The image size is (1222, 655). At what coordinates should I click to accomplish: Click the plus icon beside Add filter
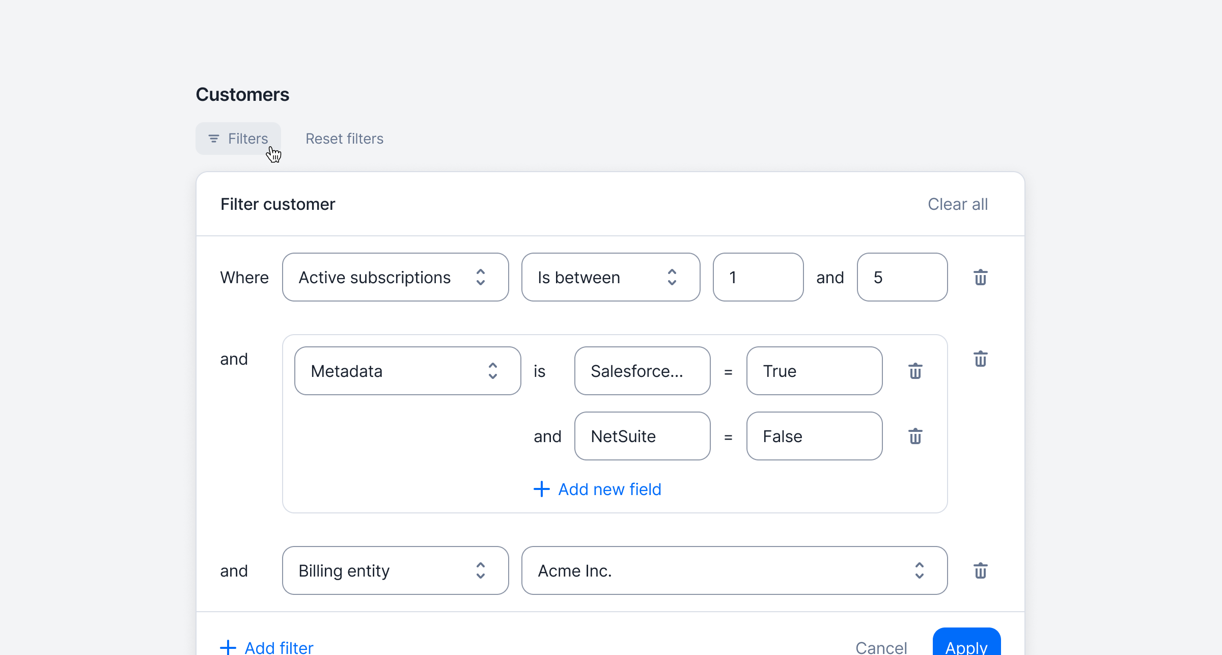(x=228, y=647)
